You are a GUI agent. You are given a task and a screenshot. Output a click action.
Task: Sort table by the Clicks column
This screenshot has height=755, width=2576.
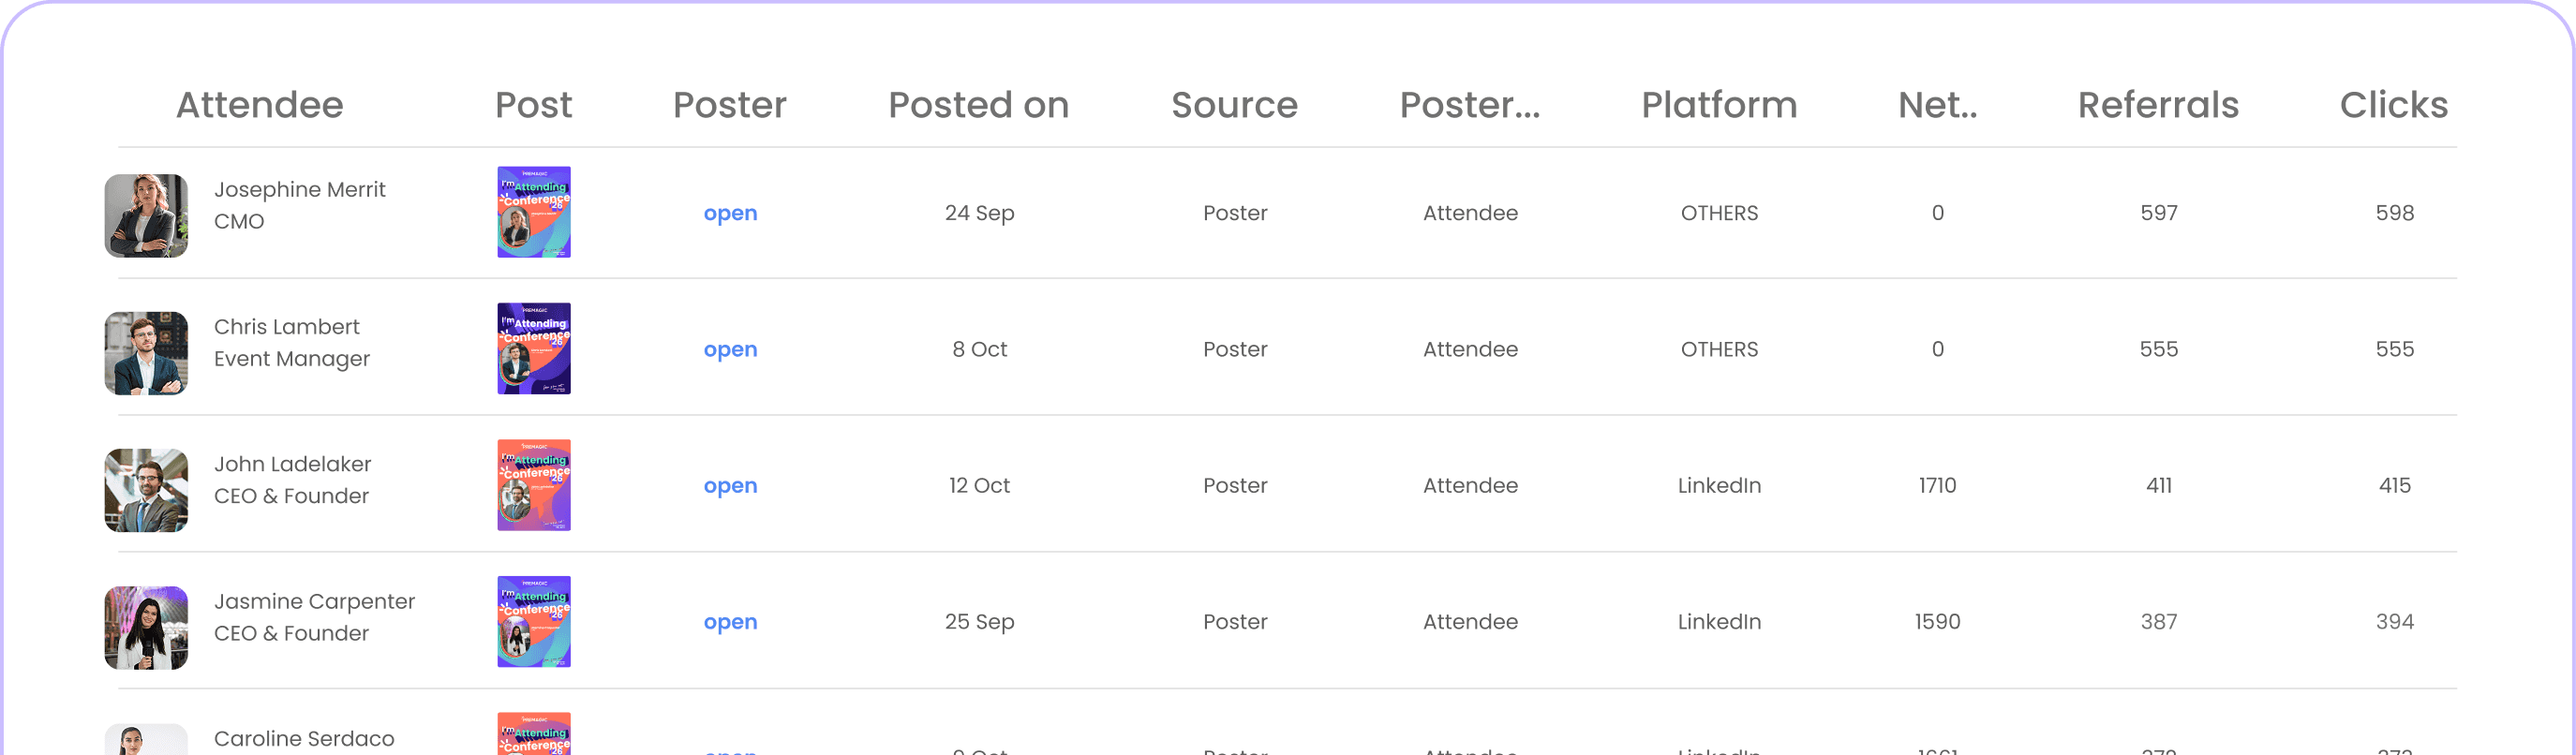(2392, 104)
